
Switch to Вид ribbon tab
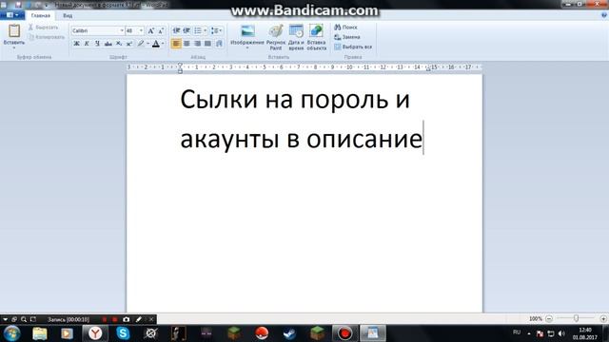pyautogui.click(x=68, y=15)
